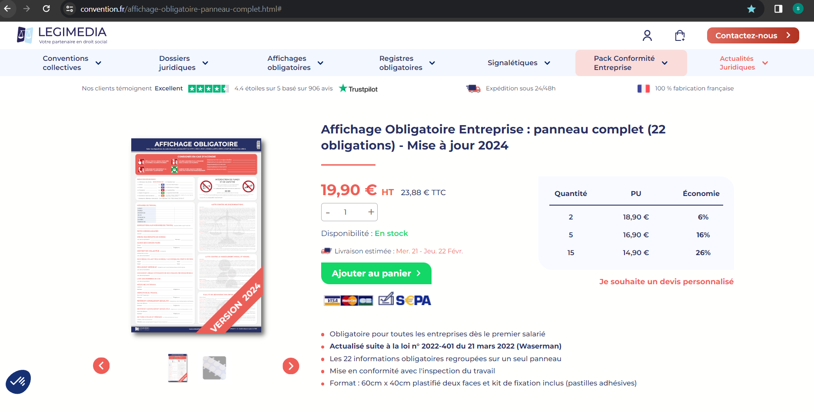Click Je souhaite un devis personnalisé link

click(666, 282)
